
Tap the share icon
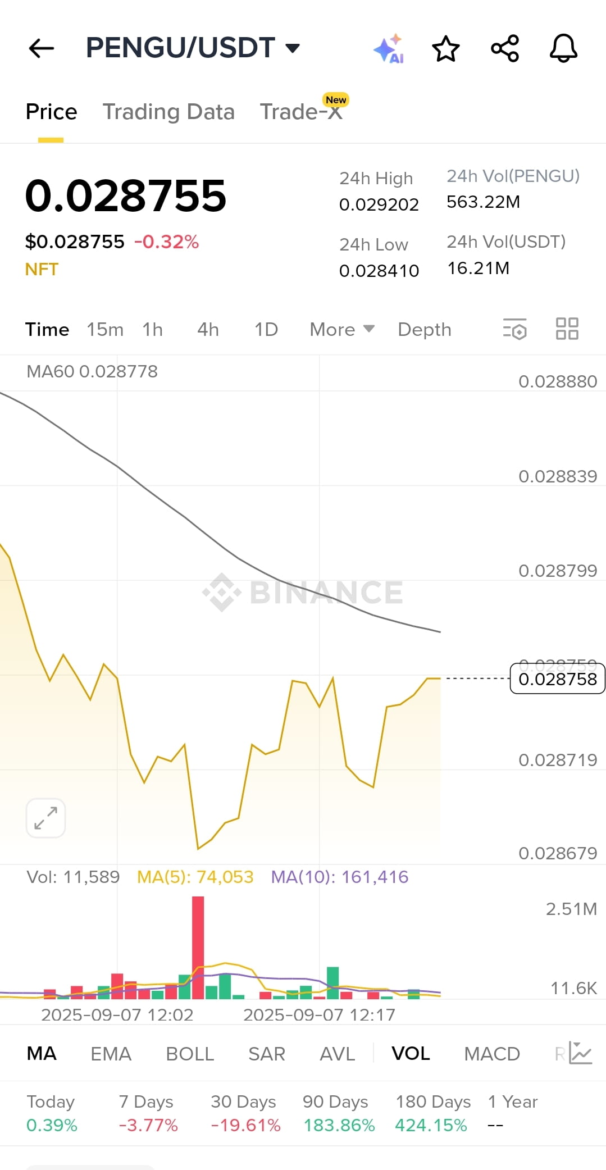click(505, 48)
